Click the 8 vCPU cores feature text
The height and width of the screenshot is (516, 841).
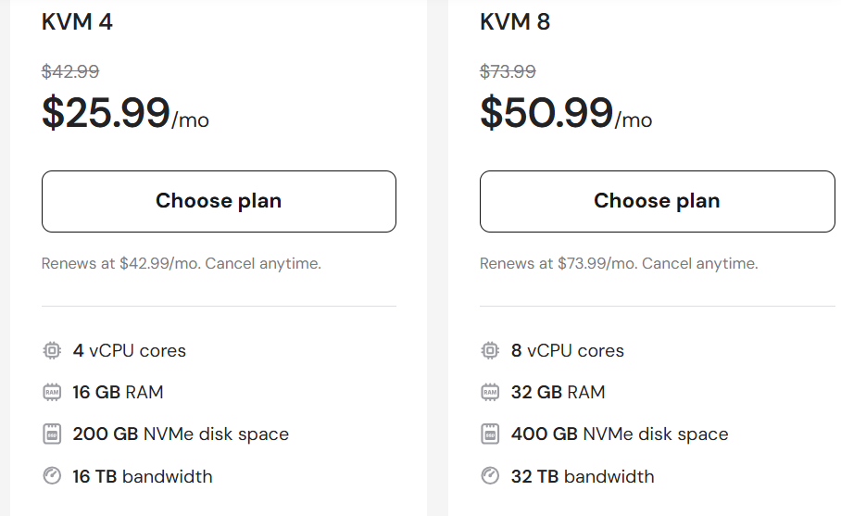point(568,351)
